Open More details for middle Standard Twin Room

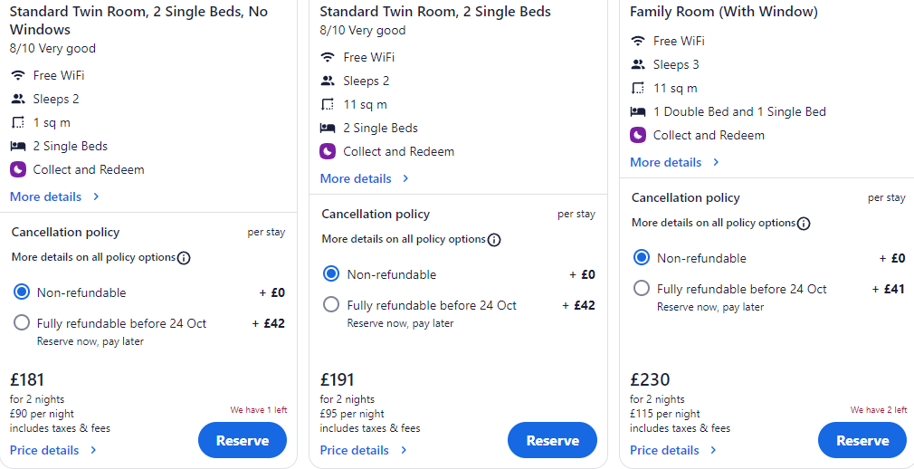(364, 178)
